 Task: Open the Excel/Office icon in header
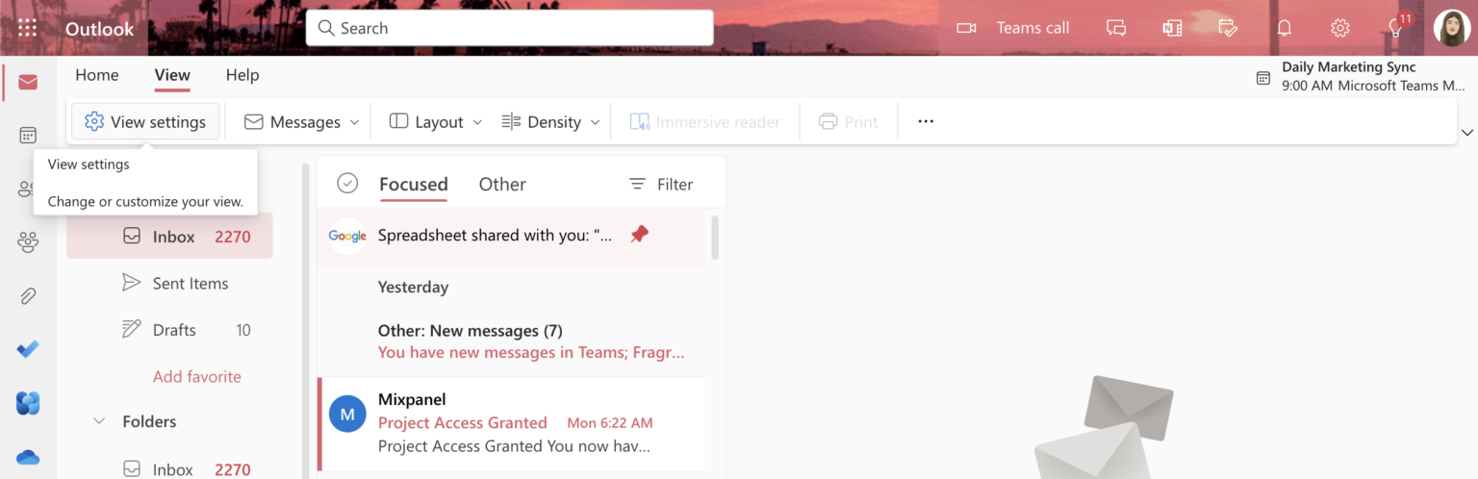[x=1172, y=28]
